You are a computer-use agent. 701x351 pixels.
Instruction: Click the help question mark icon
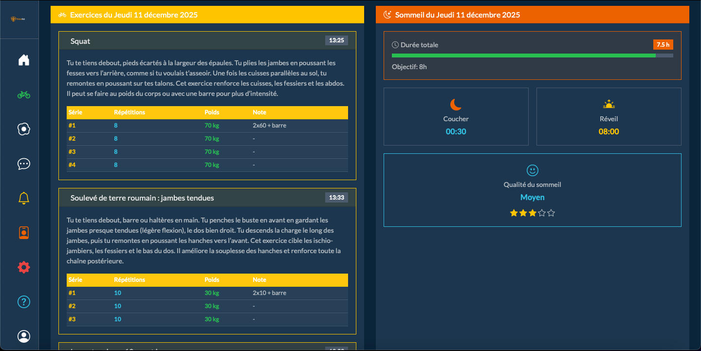(x=23, y=302)
